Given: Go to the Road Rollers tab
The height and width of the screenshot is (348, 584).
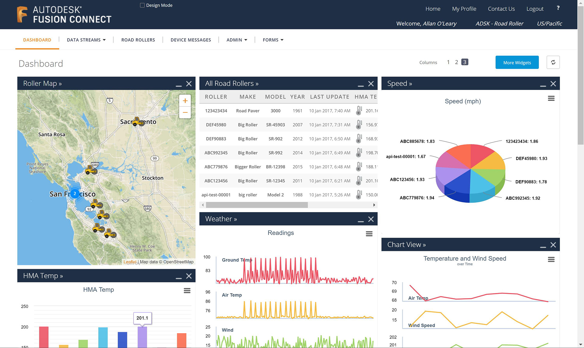Looking at the screenshot, I should [138, 40].
